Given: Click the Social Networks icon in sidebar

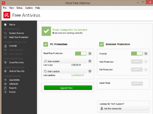Looking at the screenshot, I should tap(5, 62).
